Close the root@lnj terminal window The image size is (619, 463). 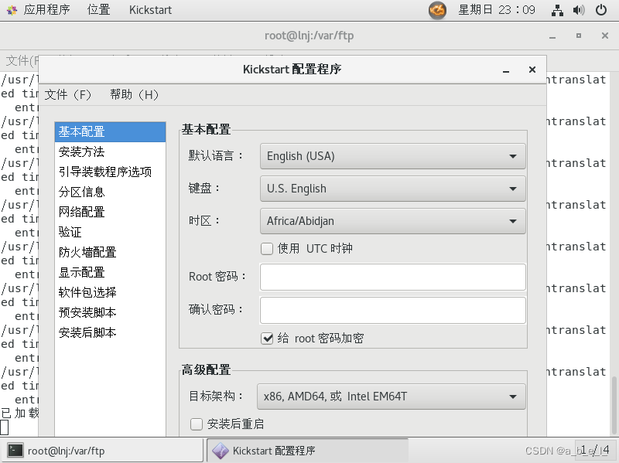(604, 36)
